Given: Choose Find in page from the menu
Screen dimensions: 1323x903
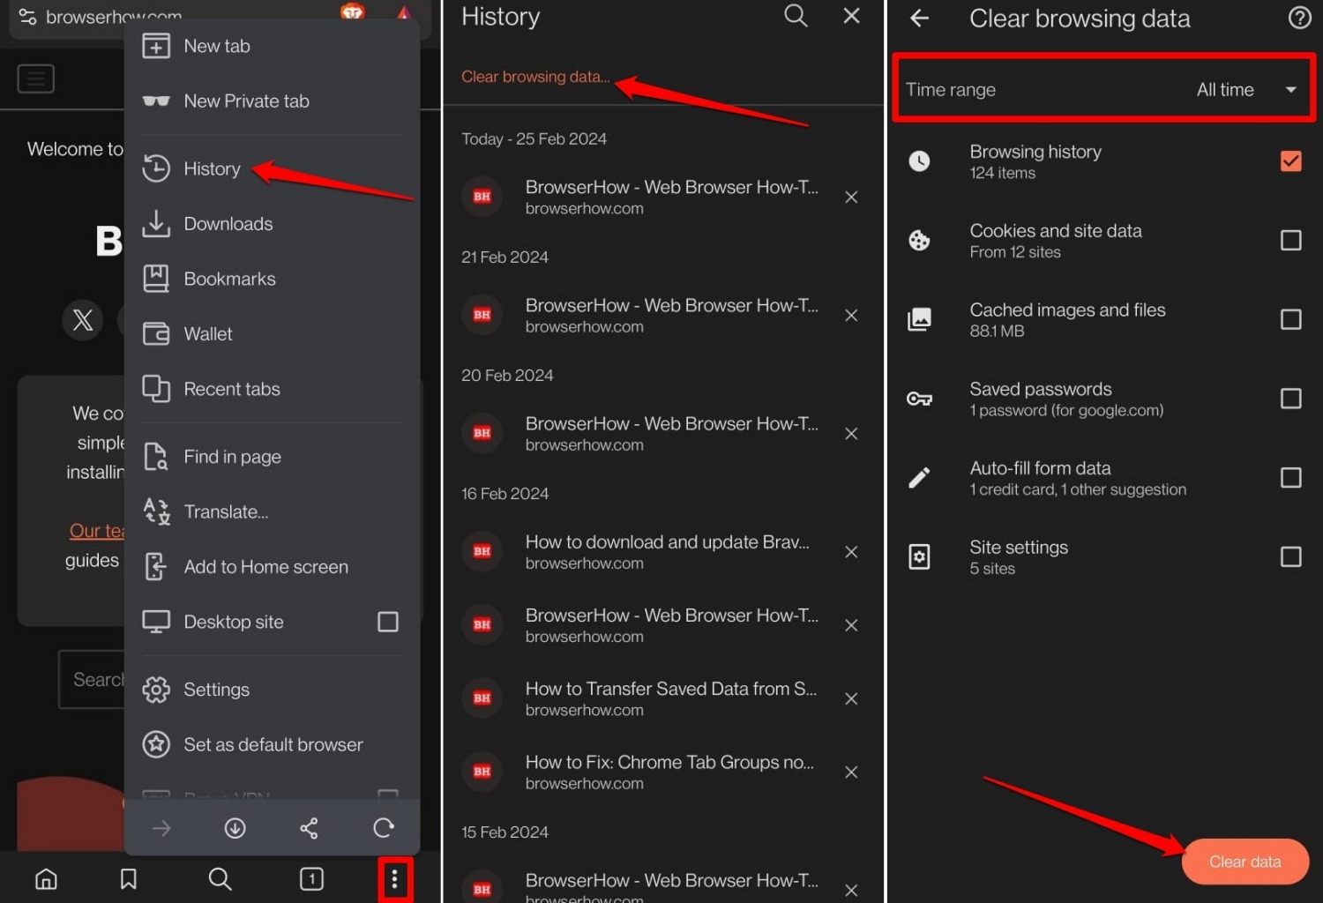Looking at the screenshot, I should click(272, 457).
